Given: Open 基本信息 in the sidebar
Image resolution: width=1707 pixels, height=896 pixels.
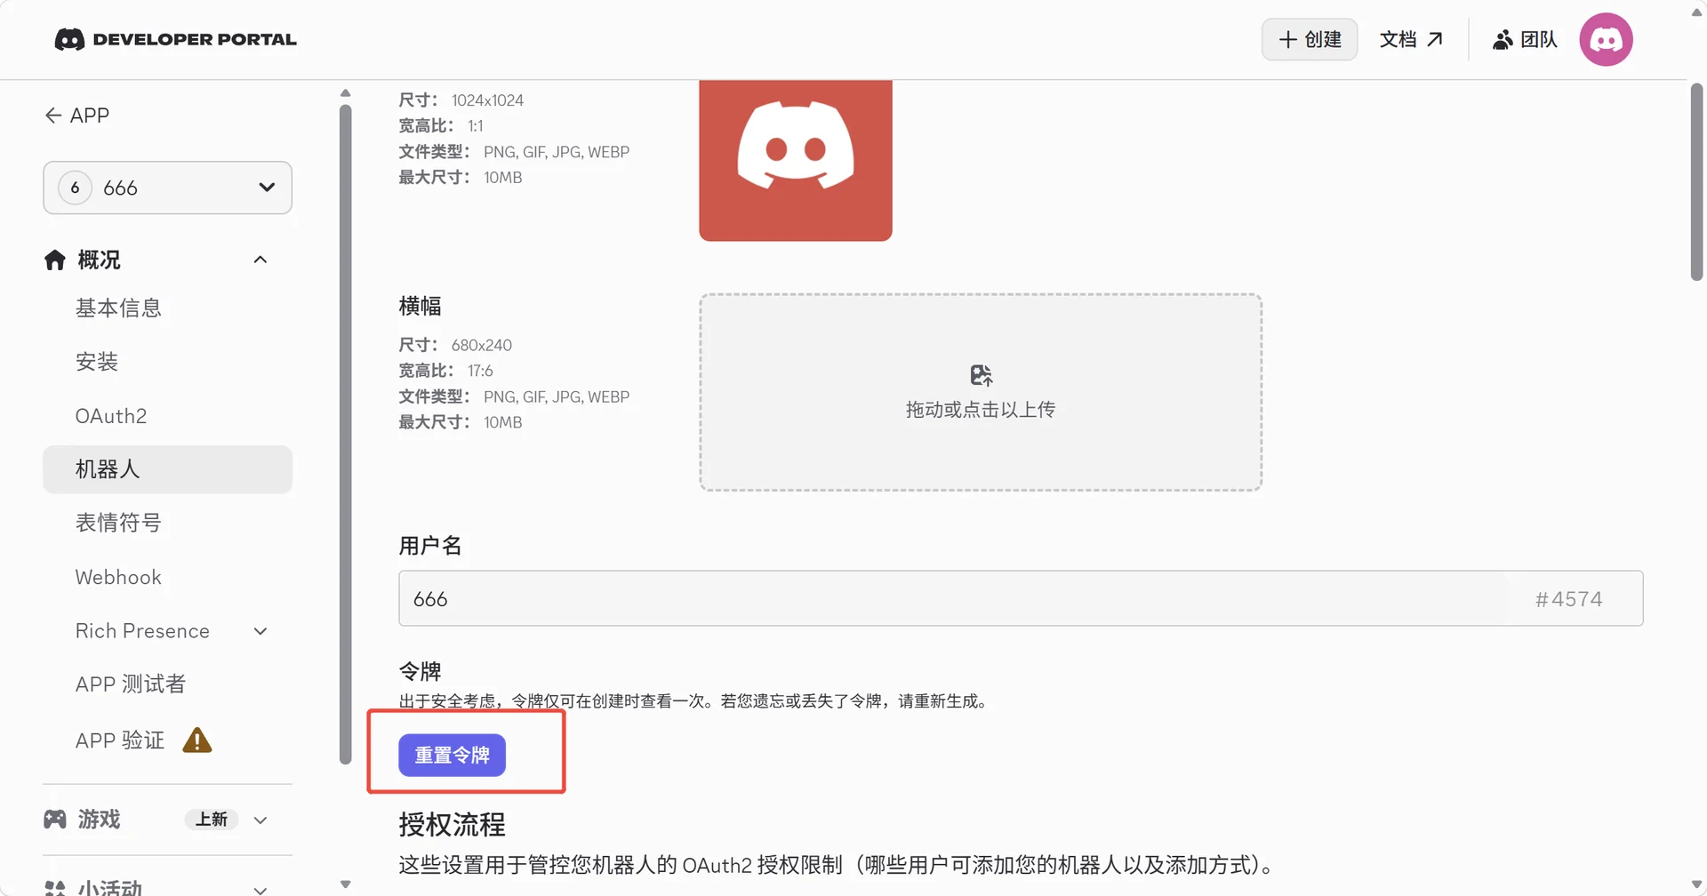Looking at the screenshot, I should (118, 308).
